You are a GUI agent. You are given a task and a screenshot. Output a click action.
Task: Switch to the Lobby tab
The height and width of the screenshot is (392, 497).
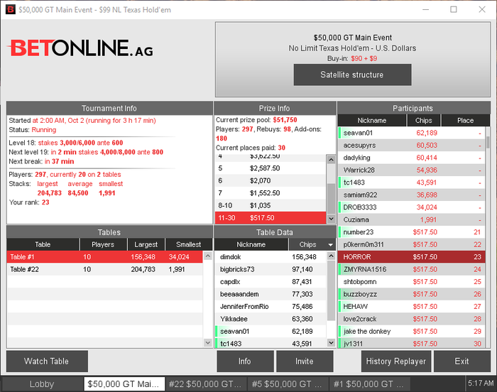point(42,384)
